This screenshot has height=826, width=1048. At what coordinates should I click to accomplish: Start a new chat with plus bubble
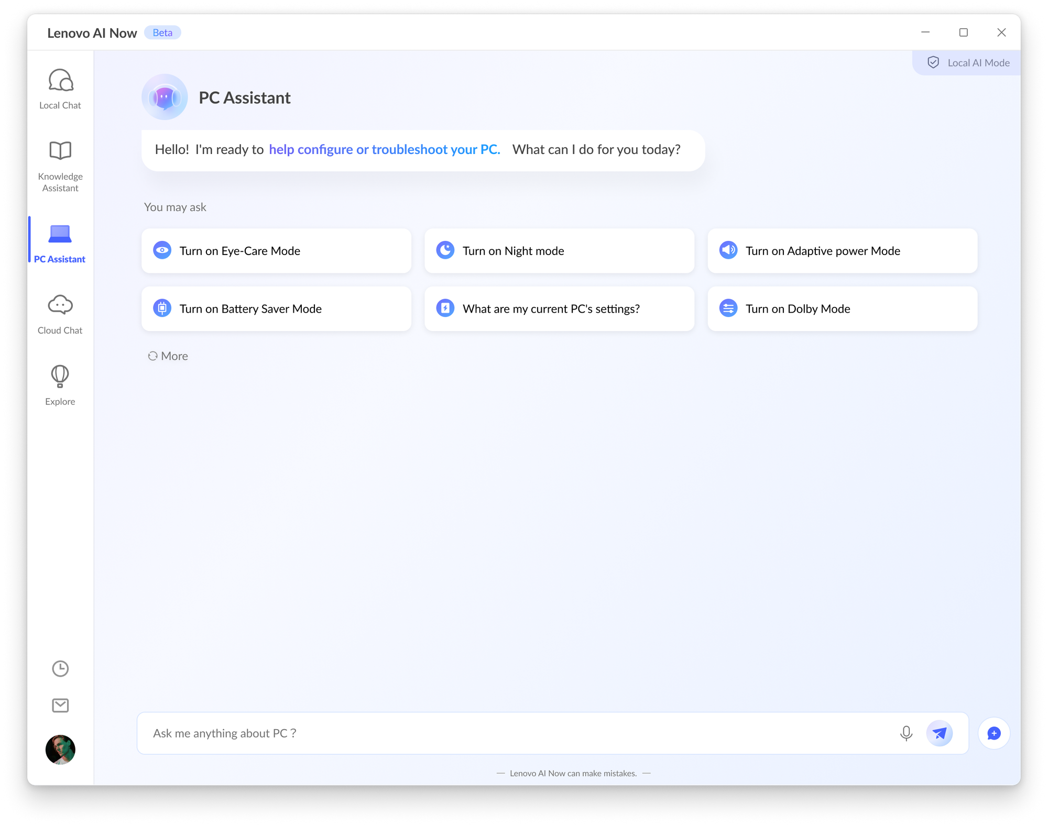[994, 733]
